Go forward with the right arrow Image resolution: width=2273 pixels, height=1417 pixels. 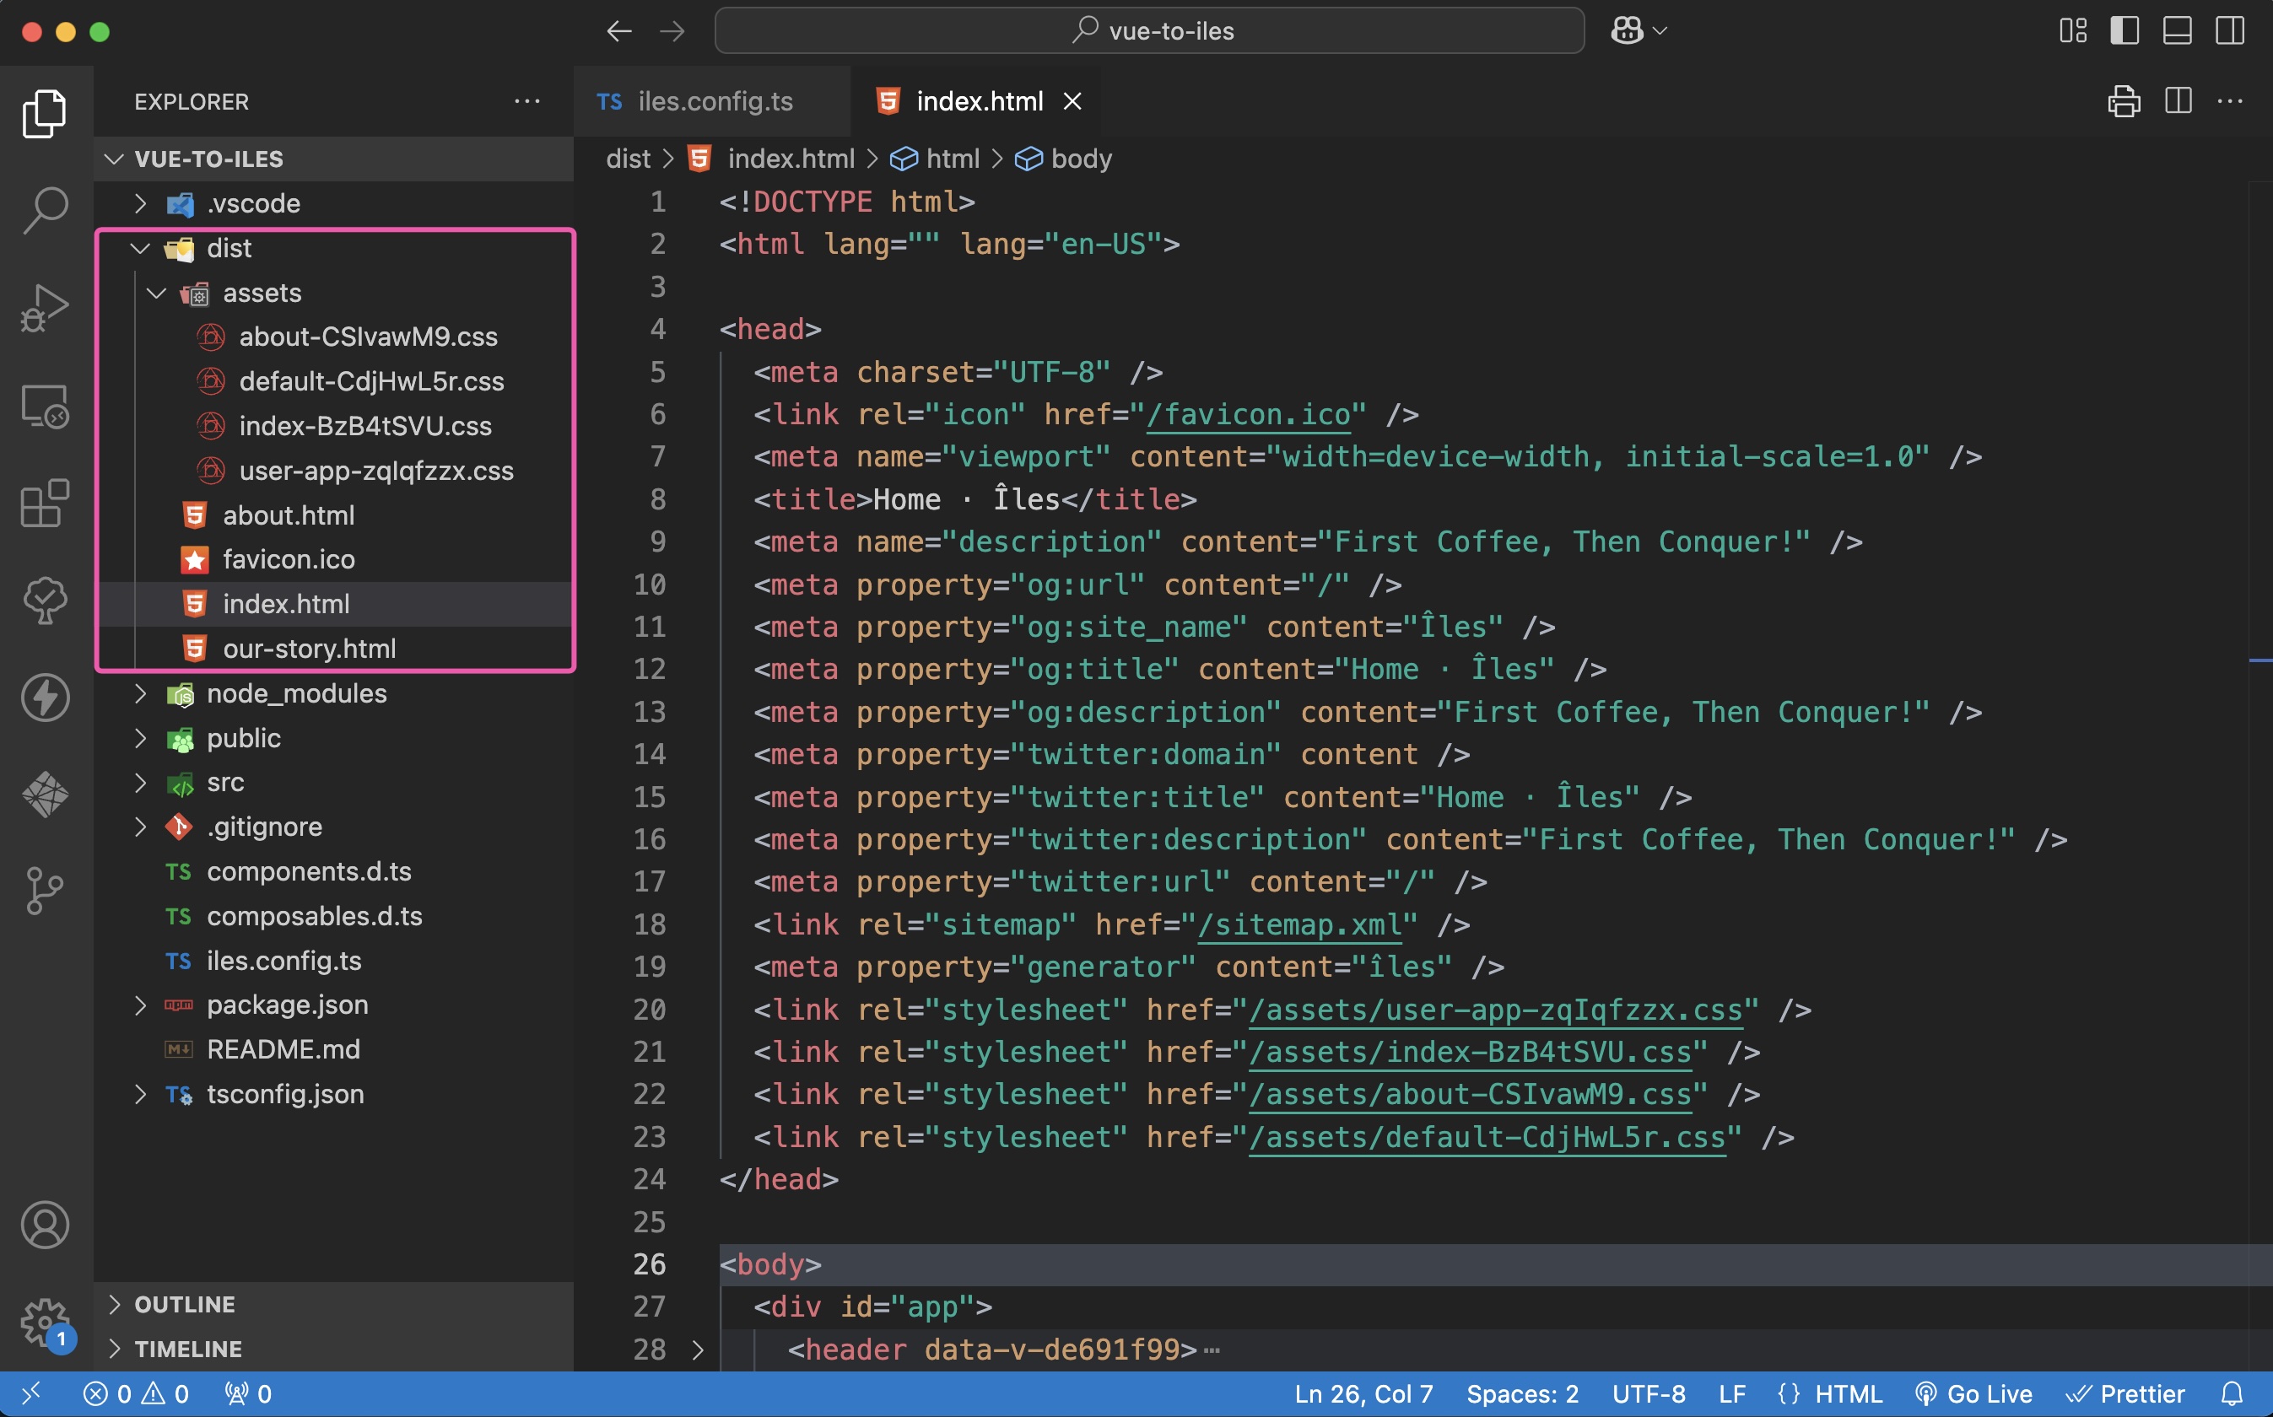point(672,31)
